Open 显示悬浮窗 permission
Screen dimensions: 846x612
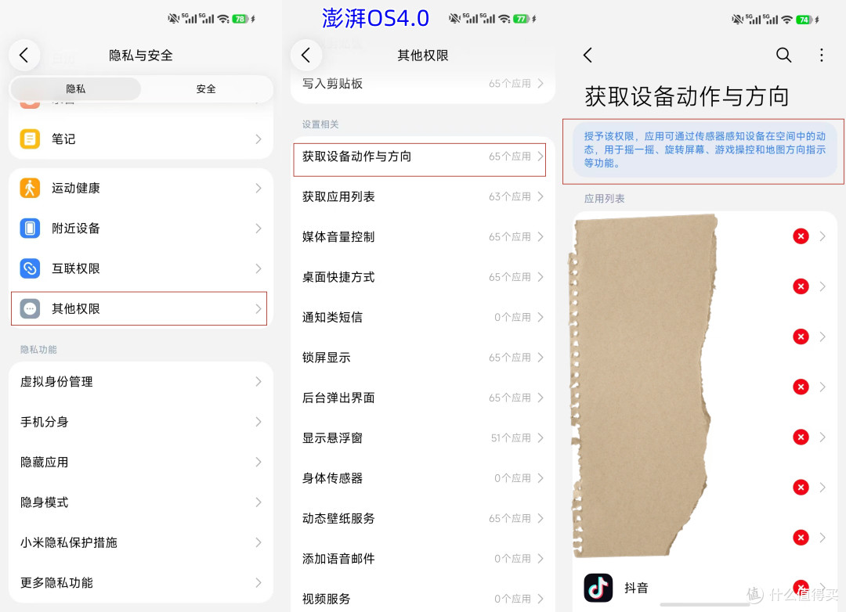[423, 437]
